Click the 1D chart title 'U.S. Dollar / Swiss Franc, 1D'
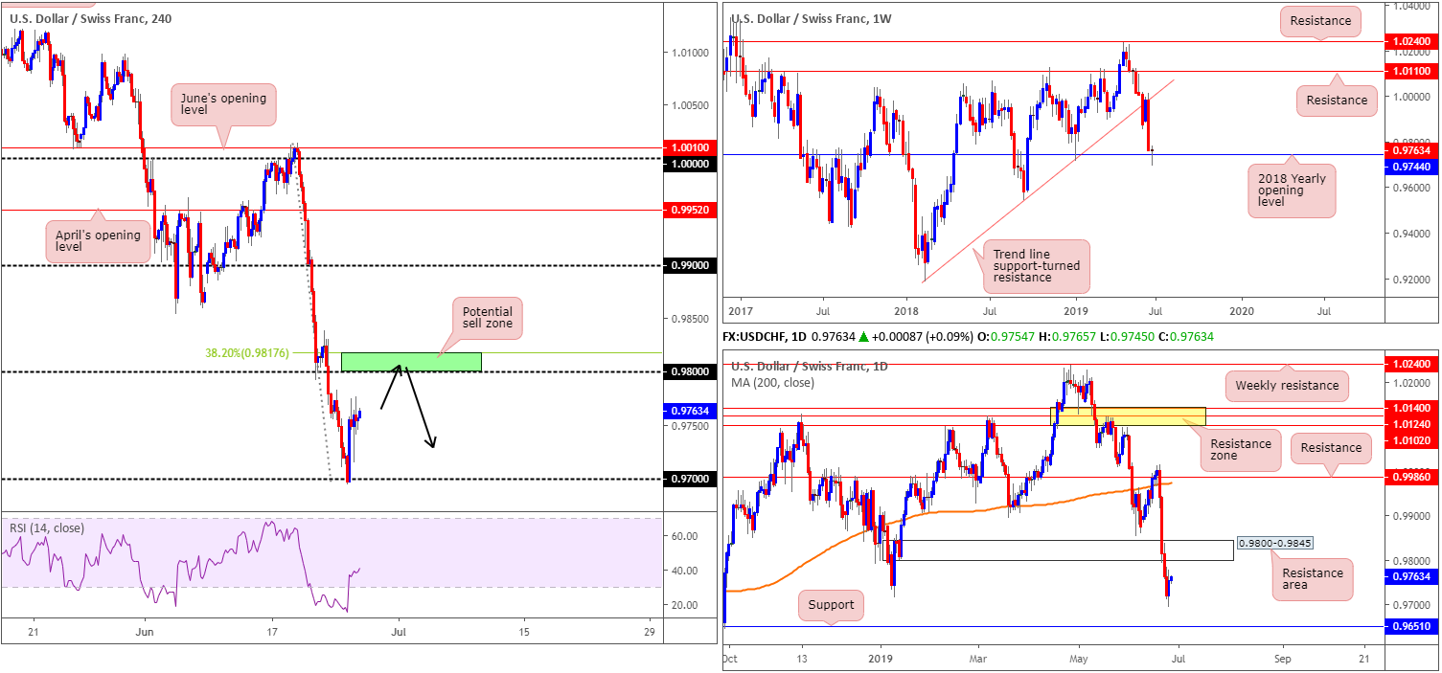Viewport: 1442px width, 673px height. tap(812, 367)
